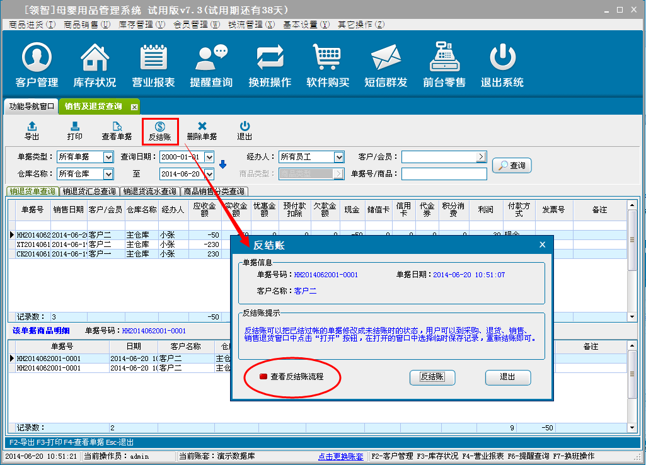Click 单据号/商品 search input field

[444, 174]
